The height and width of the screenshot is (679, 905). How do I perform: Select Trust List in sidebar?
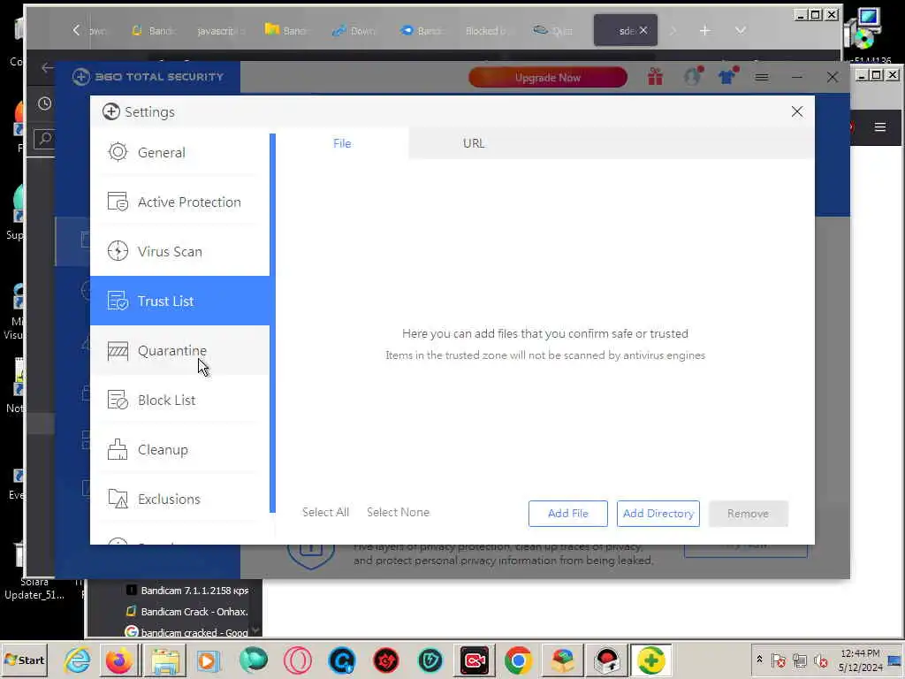click(x=179, y=301)
